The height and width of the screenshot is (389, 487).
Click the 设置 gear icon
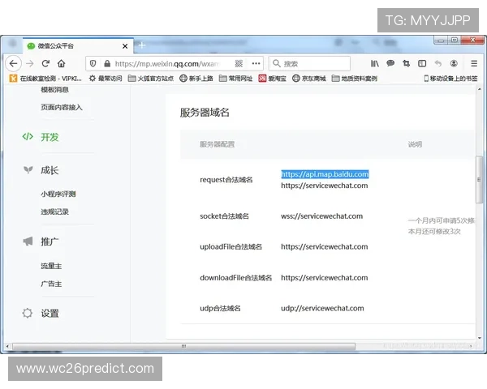click(x=28, y=313)
